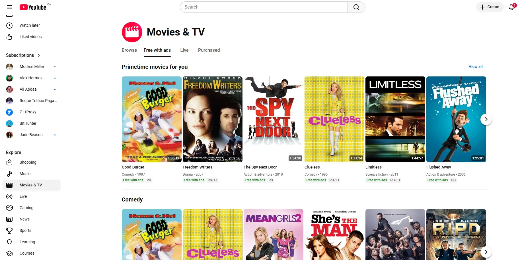Open Watch later from the sidebar
Image resolution: width=518 pixels, height=260 pixels.
pyautogui.click(x=30, y=25)
